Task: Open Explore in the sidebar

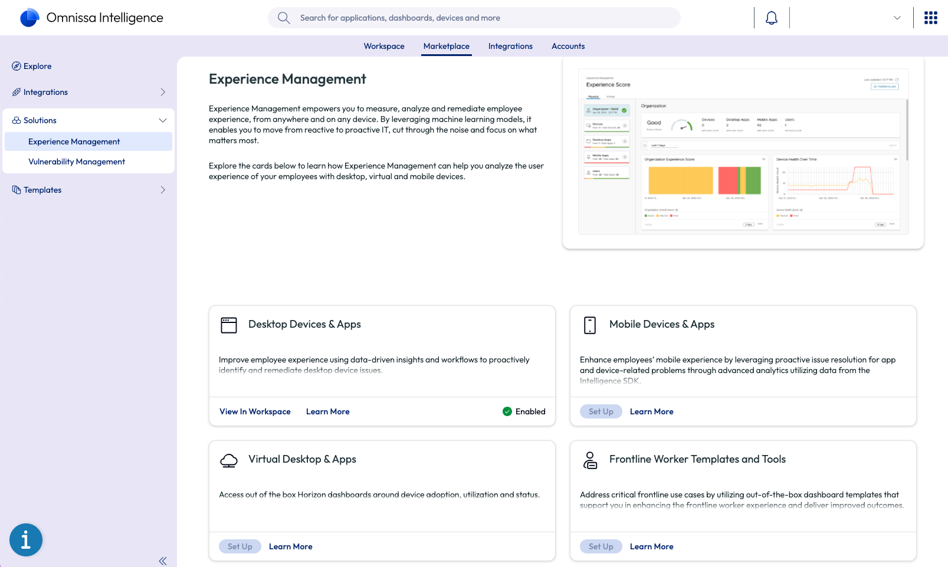Action: click(37, 66)
